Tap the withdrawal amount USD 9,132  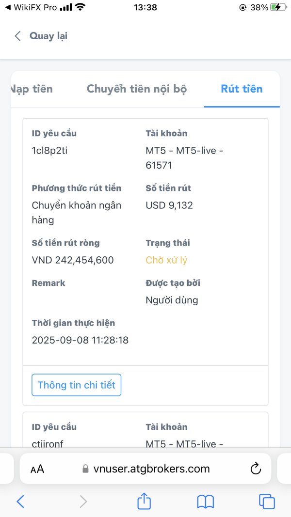click(x=169, y=205)
